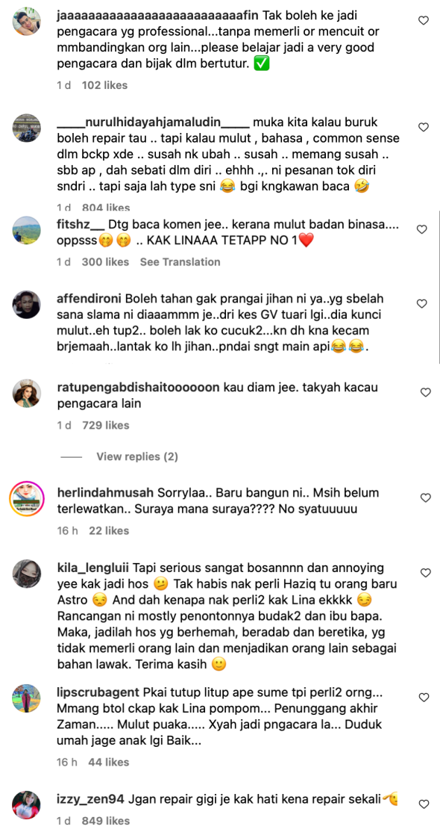Like lipscrubagent's comment
The height and width of the screenshot is (838, 440).
point(424,698)
